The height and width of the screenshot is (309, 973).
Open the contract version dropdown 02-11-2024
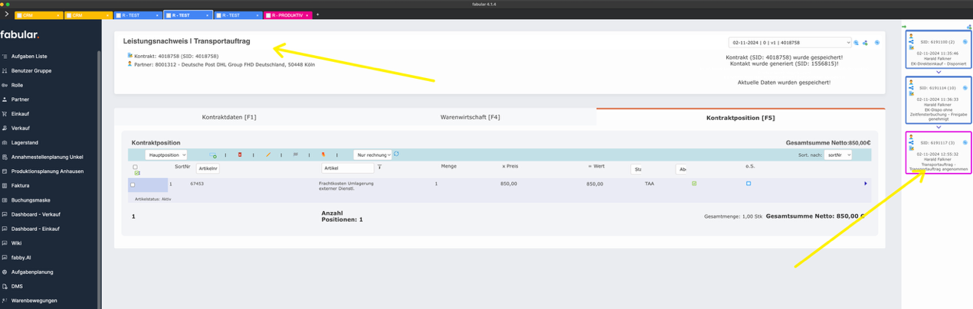789,43
